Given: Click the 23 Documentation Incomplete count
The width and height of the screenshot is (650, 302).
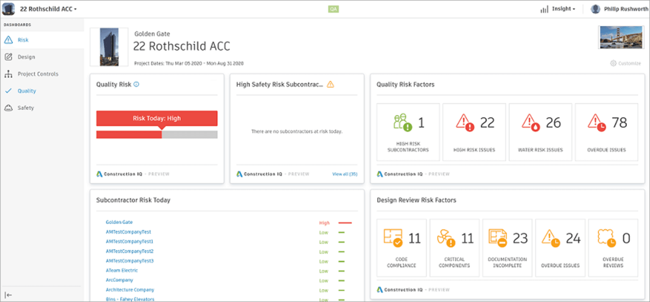Looking at the screenshot, I should coord(520,239).
